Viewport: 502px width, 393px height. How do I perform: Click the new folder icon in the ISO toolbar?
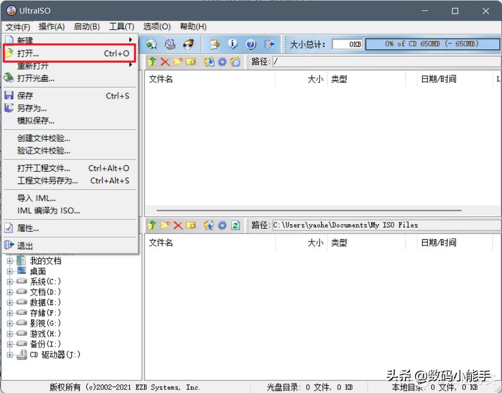177,62
